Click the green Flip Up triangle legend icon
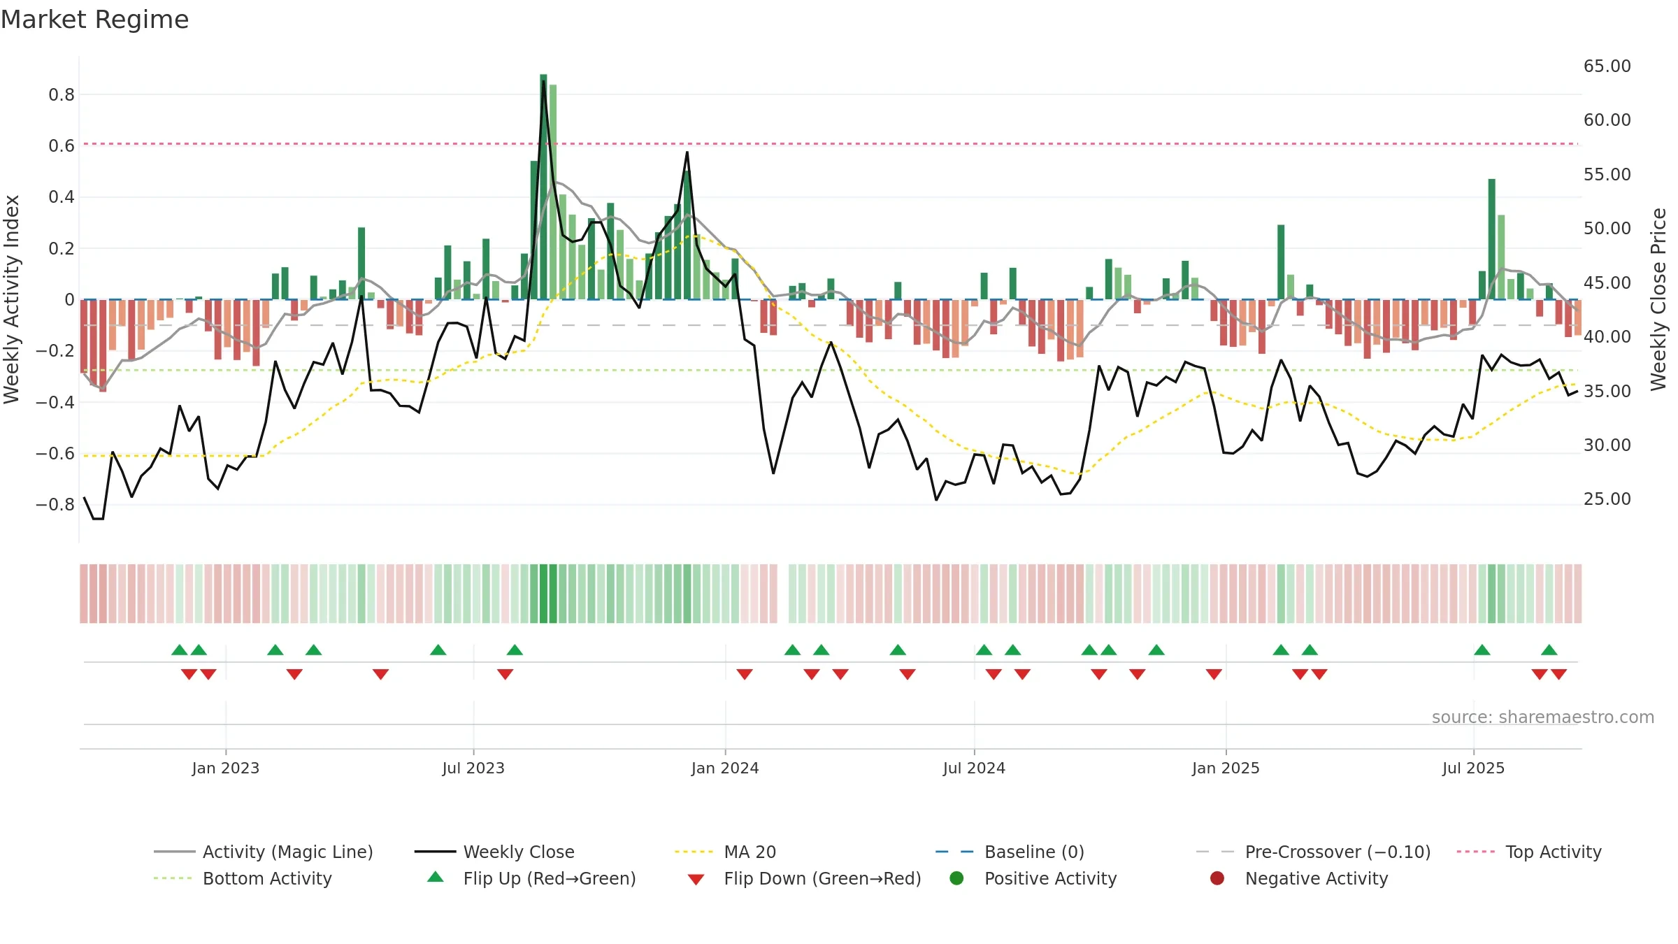Screen dimensions: 1678x944 436,877
